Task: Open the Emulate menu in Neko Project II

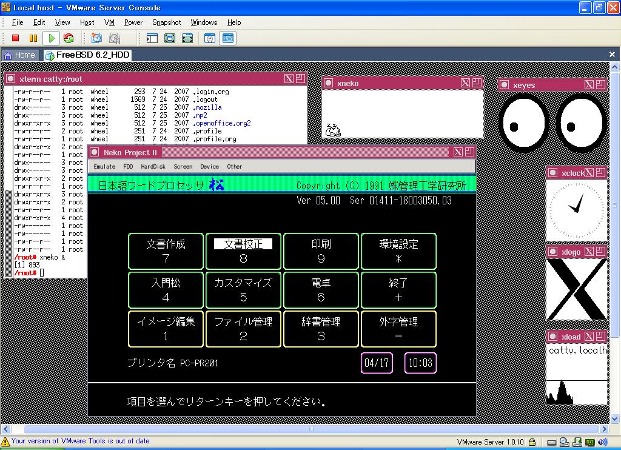Action: [x=104, y=166]
